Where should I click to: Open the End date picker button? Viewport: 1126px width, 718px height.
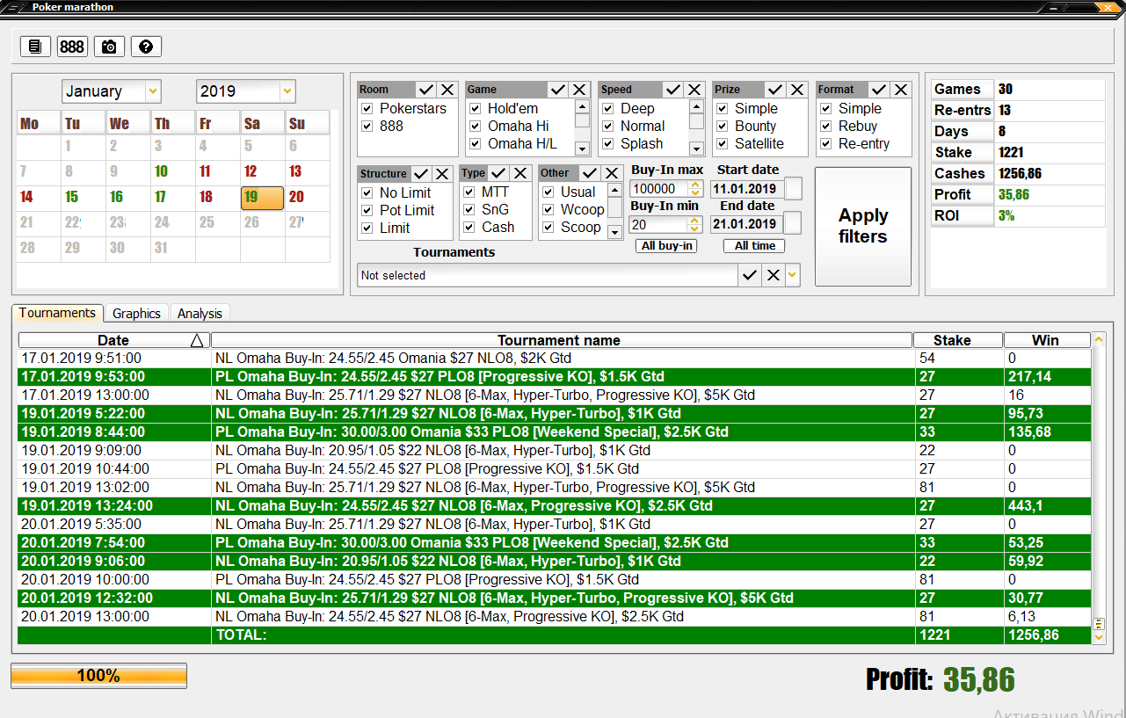[793, 223]
